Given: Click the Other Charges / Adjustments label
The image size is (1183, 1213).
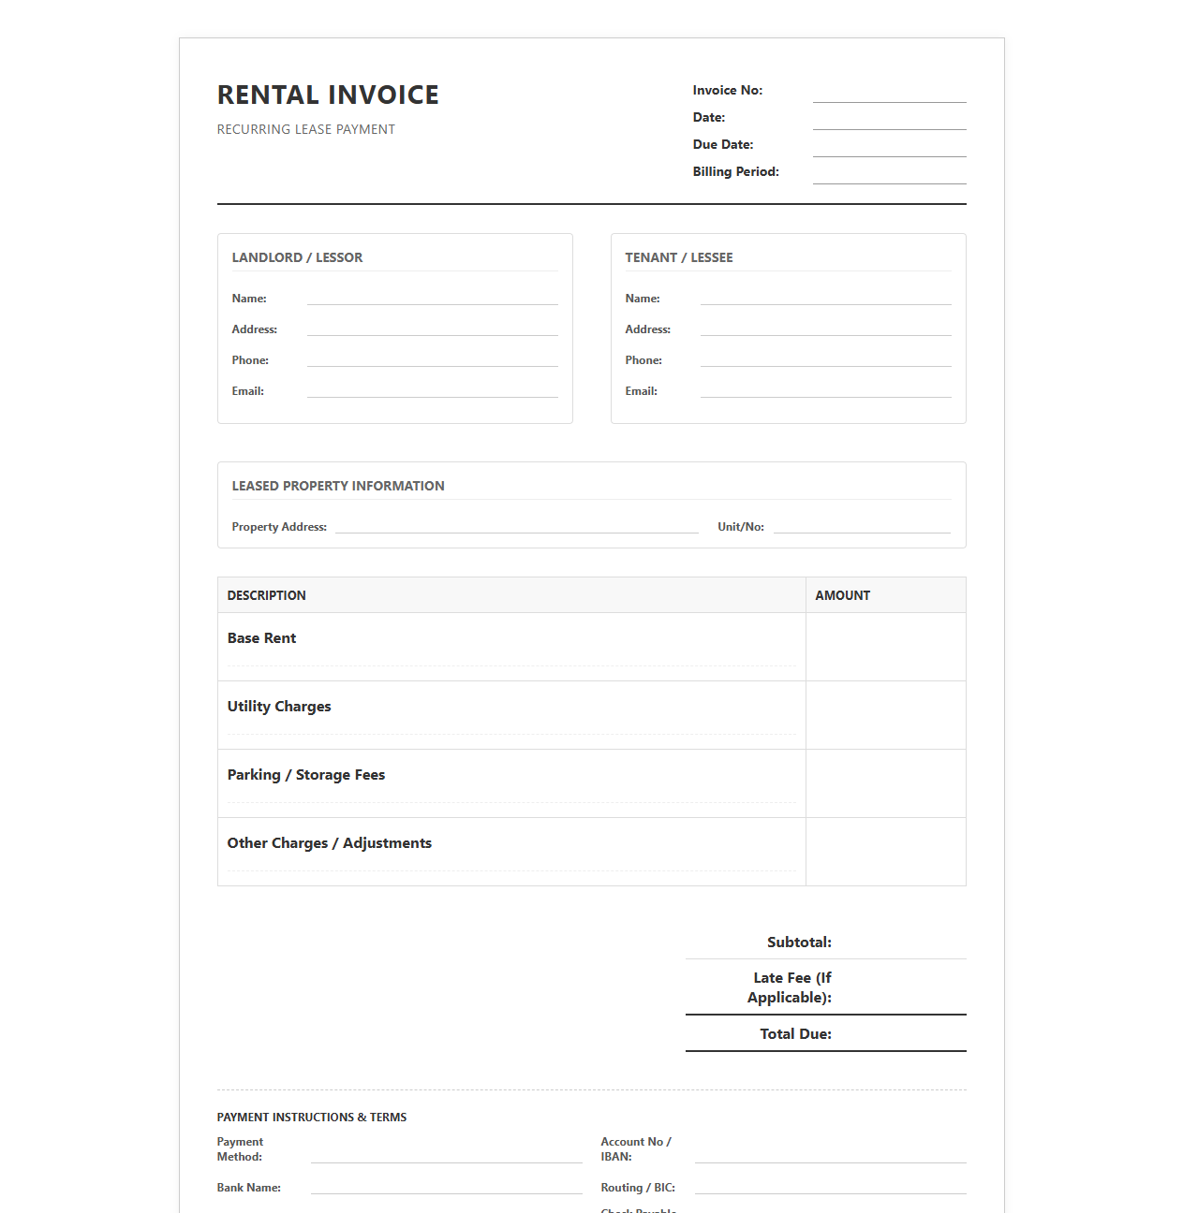Looking at the screenshot, I should (x=330, y=843).
